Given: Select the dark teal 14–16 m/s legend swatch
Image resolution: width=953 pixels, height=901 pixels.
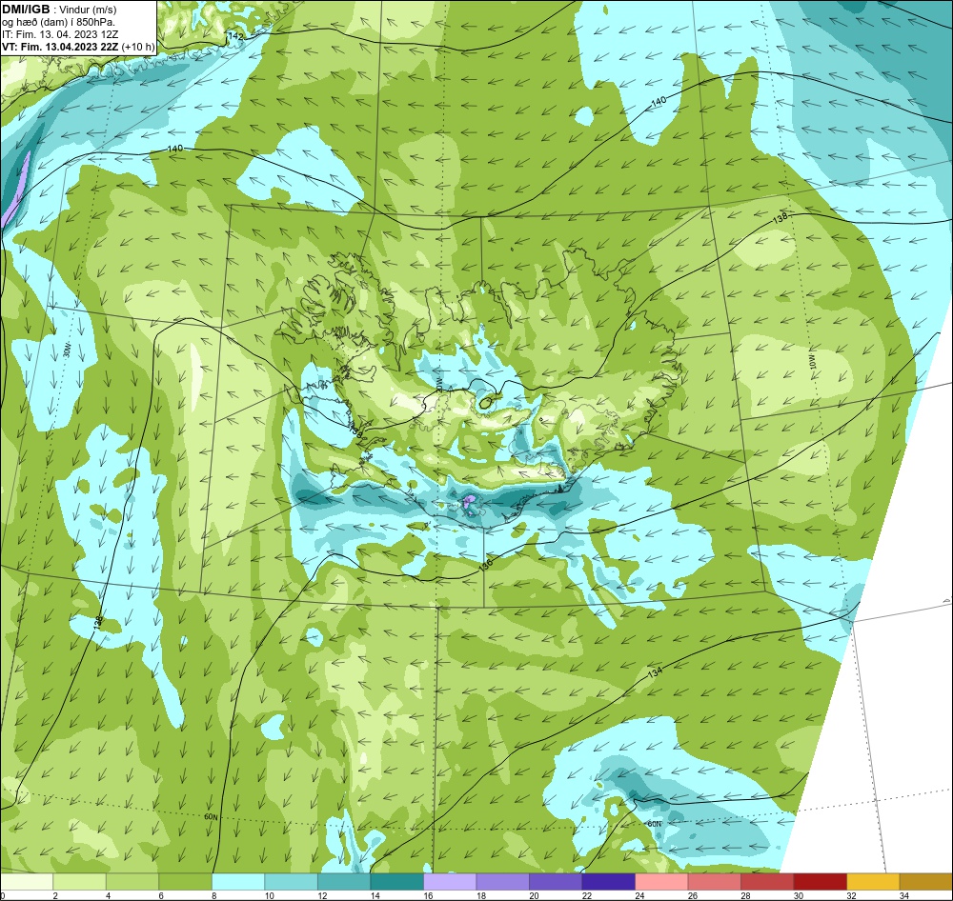Looking at the screenshot, I should pos(396,881).
